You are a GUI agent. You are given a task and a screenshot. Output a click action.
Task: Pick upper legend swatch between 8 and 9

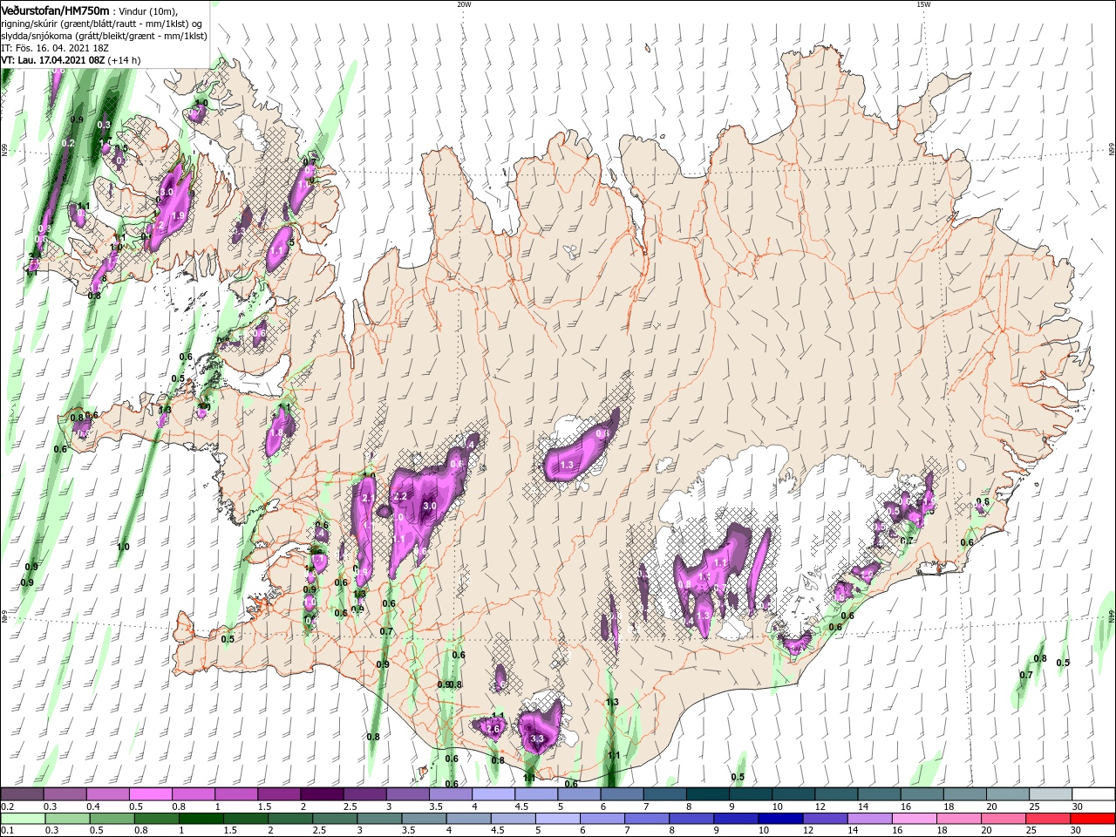point(708,794)
